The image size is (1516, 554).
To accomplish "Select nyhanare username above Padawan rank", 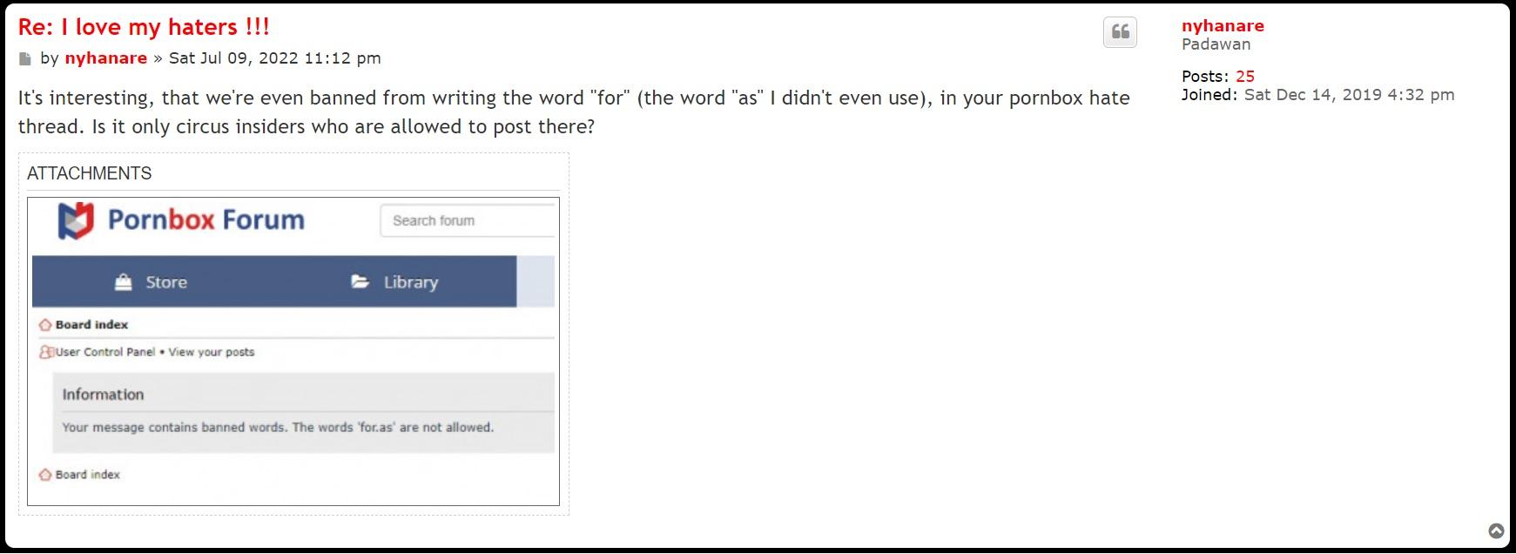I will [x=1223, y=25].
